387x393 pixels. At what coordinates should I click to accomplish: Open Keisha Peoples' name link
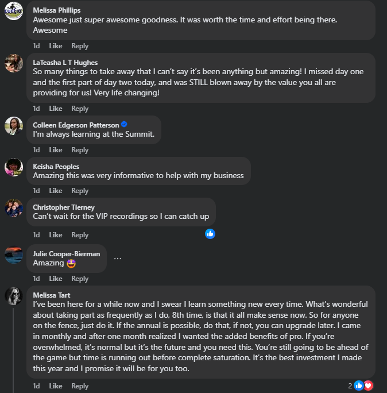tap(56, 167)
